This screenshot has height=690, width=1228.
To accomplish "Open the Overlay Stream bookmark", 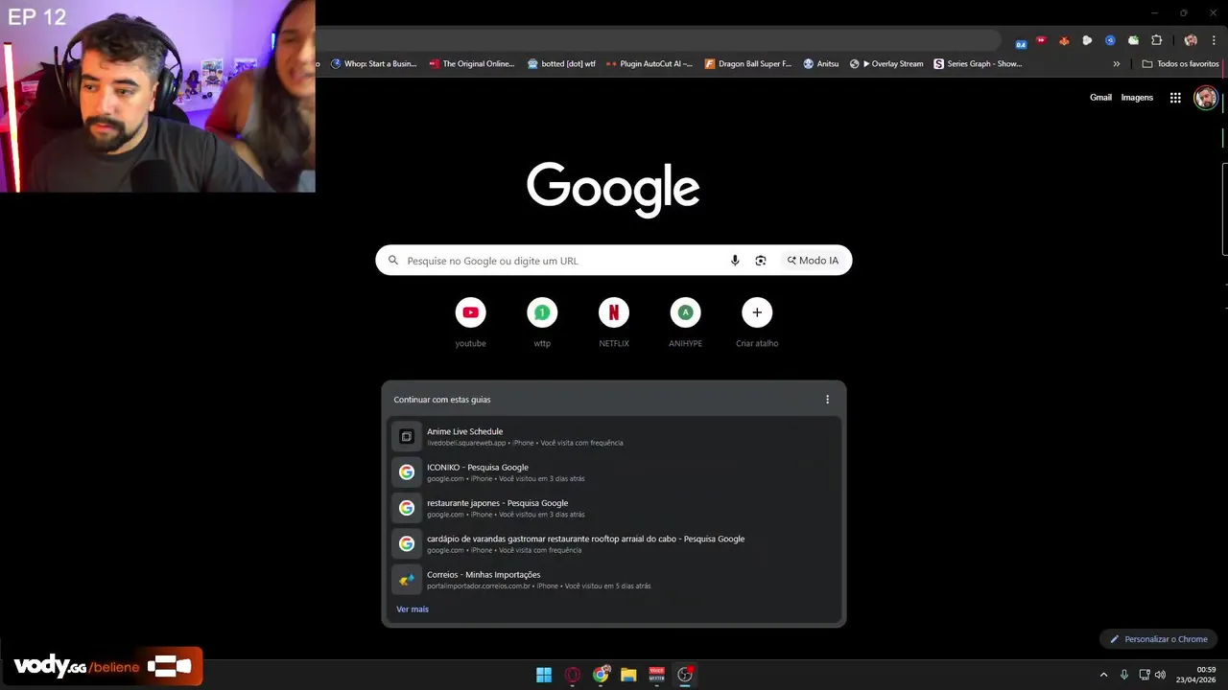I will [x=886, y=64].
